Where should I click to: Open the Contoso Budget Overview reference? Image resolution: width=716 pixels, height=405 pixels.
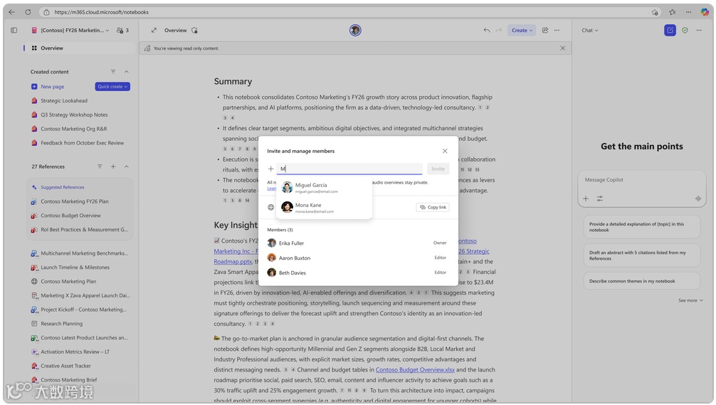[70, 216]
